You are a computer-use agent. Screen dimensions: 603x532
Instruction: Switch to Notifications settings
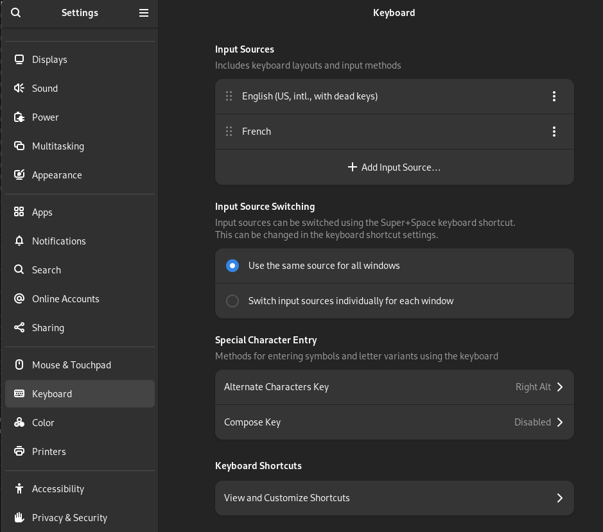point(80,241)
